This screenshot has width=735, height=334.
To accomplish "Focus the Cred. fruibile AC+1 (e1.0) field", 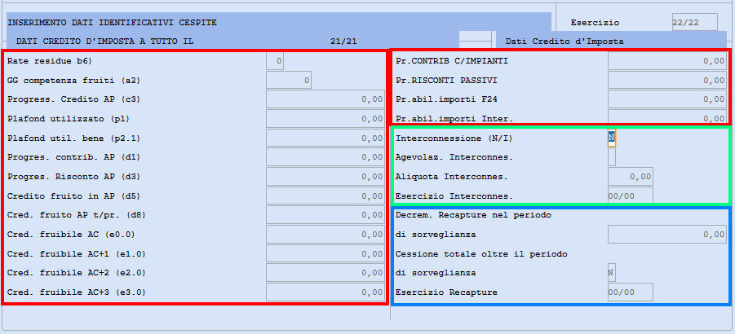I will coord(325,253).
